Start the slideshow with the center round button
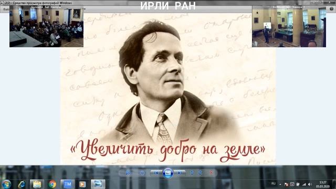This screenshot has width=336, height=189. (x=168, y=173)
